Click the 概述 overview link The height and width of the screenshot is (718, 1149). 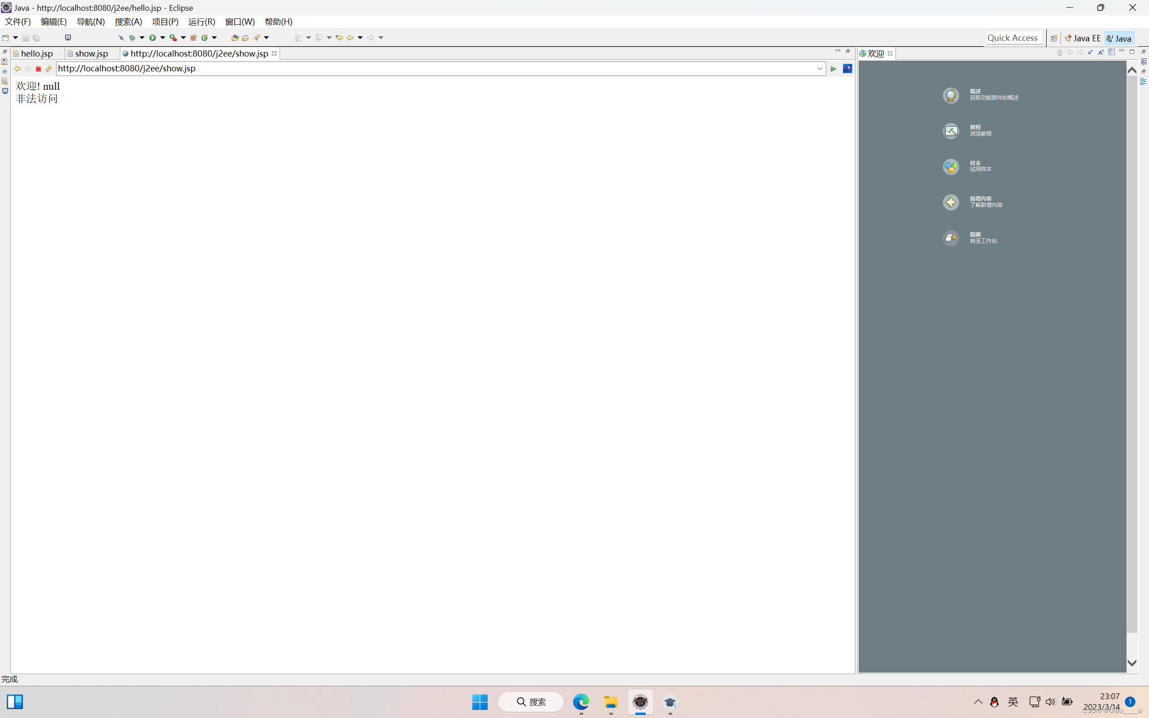pos(975,91)
